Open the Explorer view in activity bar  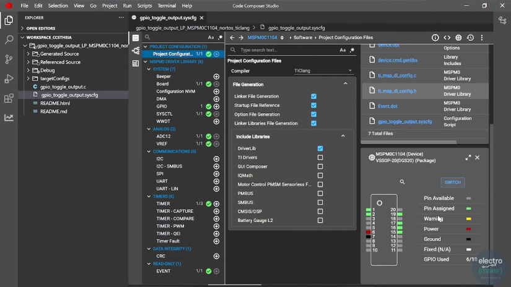(9, 20)
